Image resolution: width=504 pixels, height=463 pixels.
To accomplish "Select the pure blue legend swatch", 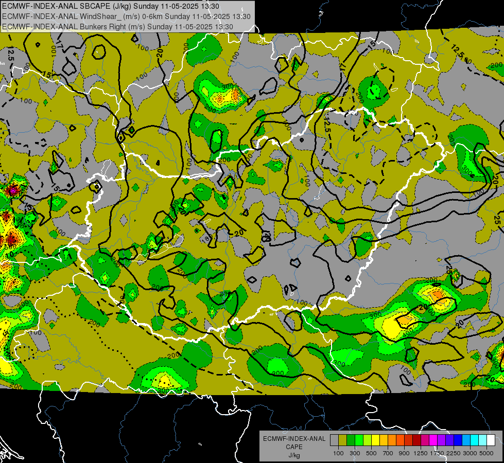I will coord(458,440).
